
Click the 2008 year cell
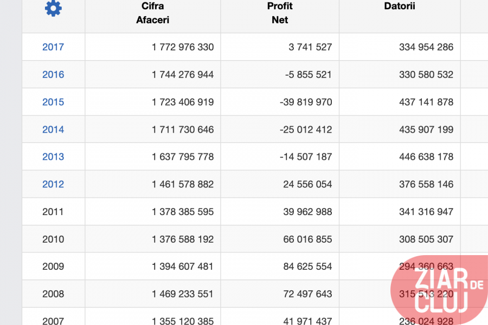coord(53,294)
